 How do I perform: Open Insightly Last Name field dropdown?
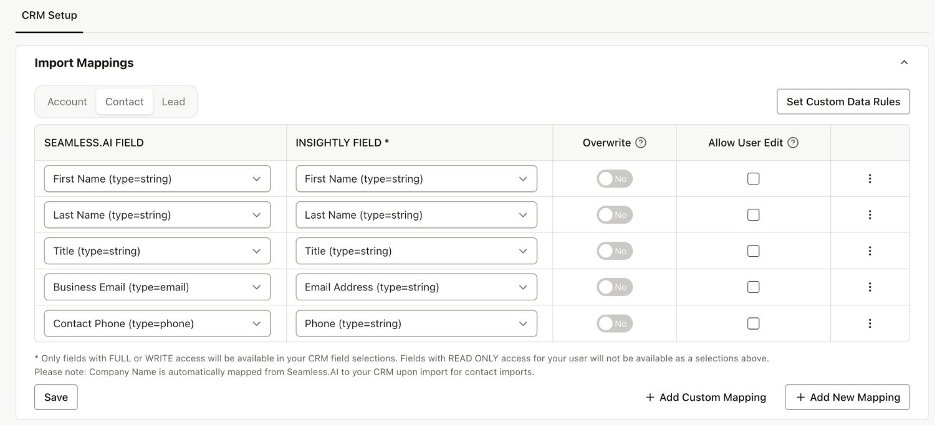[416, 215]
